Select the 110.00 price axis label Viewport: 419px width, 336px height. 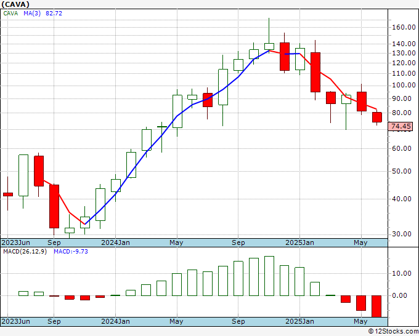click(404, 73)
